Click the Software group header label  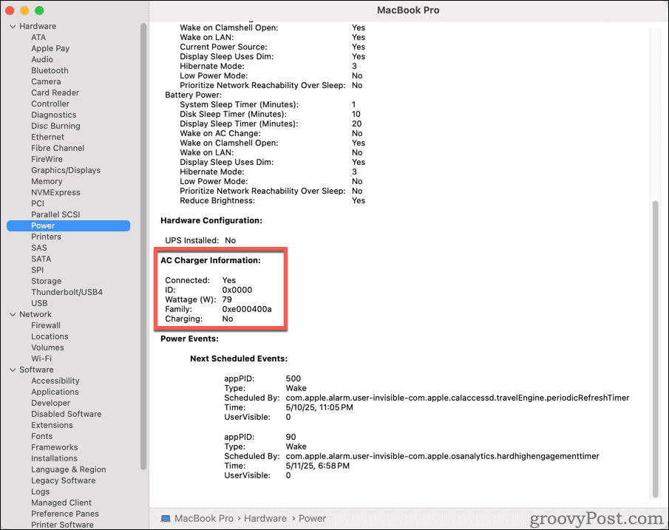pyautogui.click(x=36, y=370)
